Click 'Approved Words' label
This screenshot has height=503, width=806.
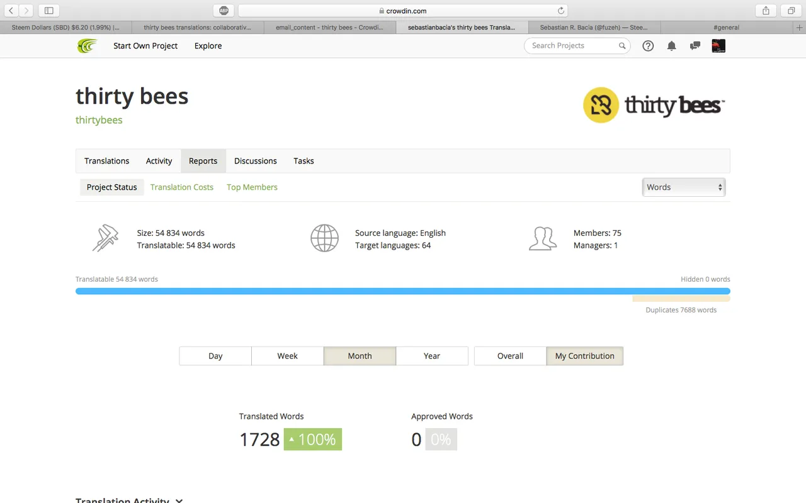[x=442, y=416]
